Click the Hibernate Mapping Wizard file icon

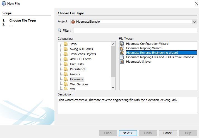click(x=122, y=48)
